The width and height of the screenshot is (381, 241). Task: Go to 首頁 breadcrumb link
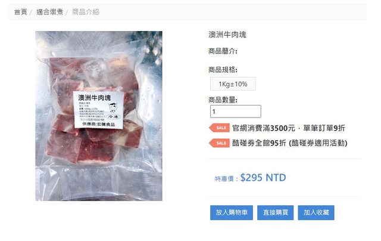20,12
